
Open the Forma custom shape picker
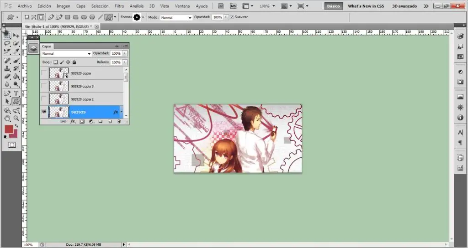(138, 17)
